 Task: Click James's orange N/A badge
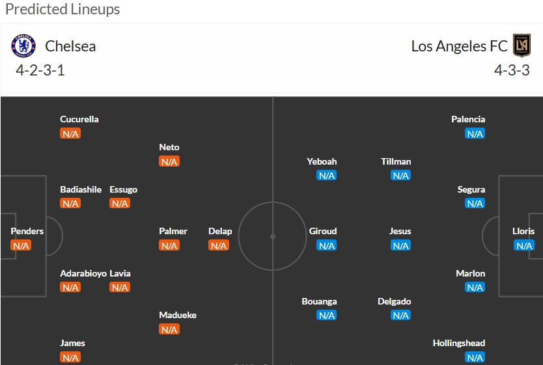point(70,357)
